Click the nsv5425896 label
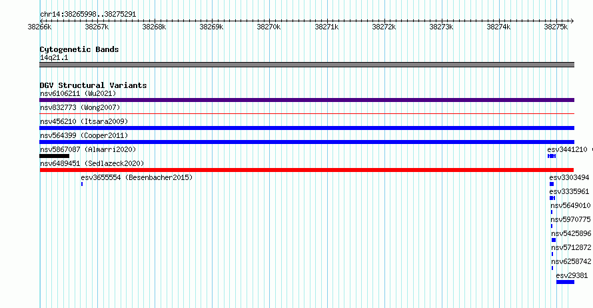 [571, 233]
